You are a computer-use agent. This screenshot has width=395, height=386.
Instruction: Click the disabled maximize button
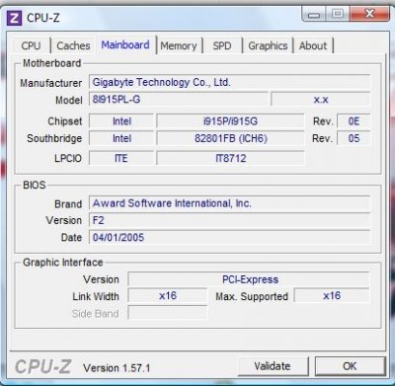[x=338, y=14]
